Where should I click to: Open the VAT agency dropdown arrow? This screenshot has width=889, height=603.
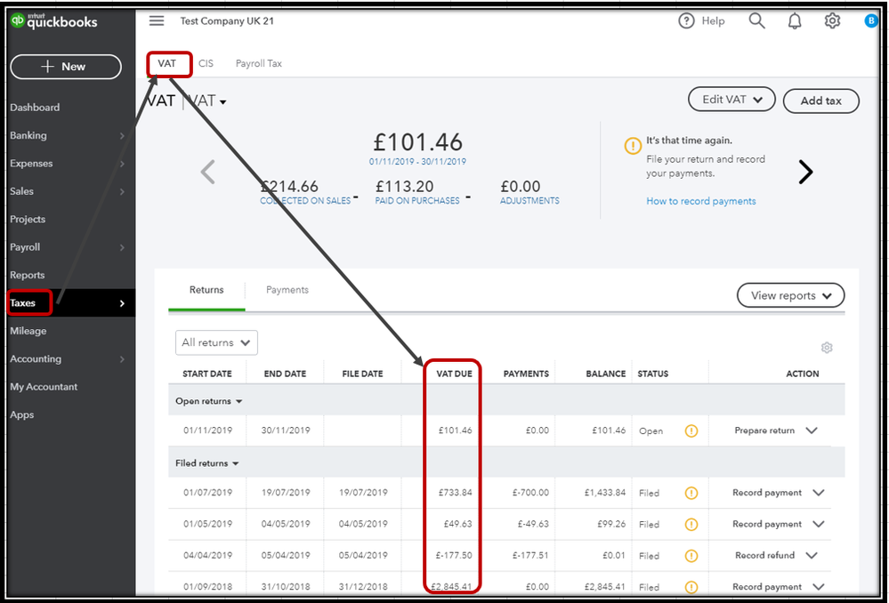click(222, 102)
